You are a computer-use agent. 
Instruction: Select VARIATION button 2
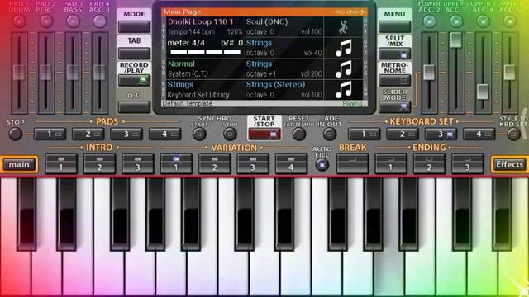pos(215,163)
